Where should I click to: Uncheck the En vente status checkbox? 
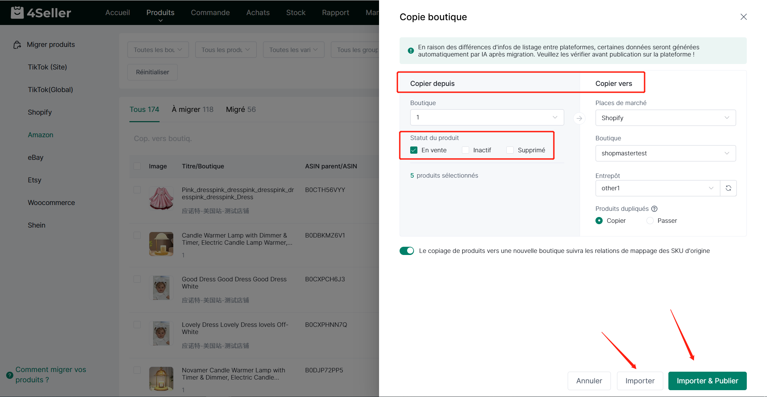pyautogui.click(x=414, y=150)
